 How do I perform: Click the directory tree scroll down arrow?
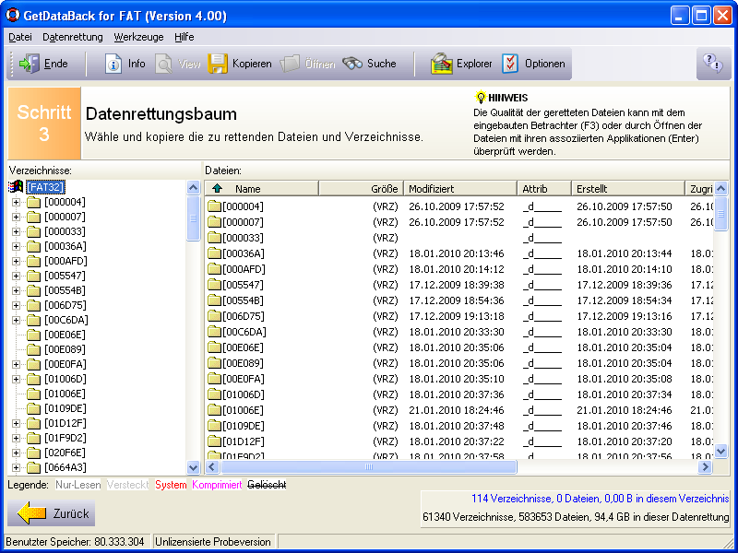194,467
